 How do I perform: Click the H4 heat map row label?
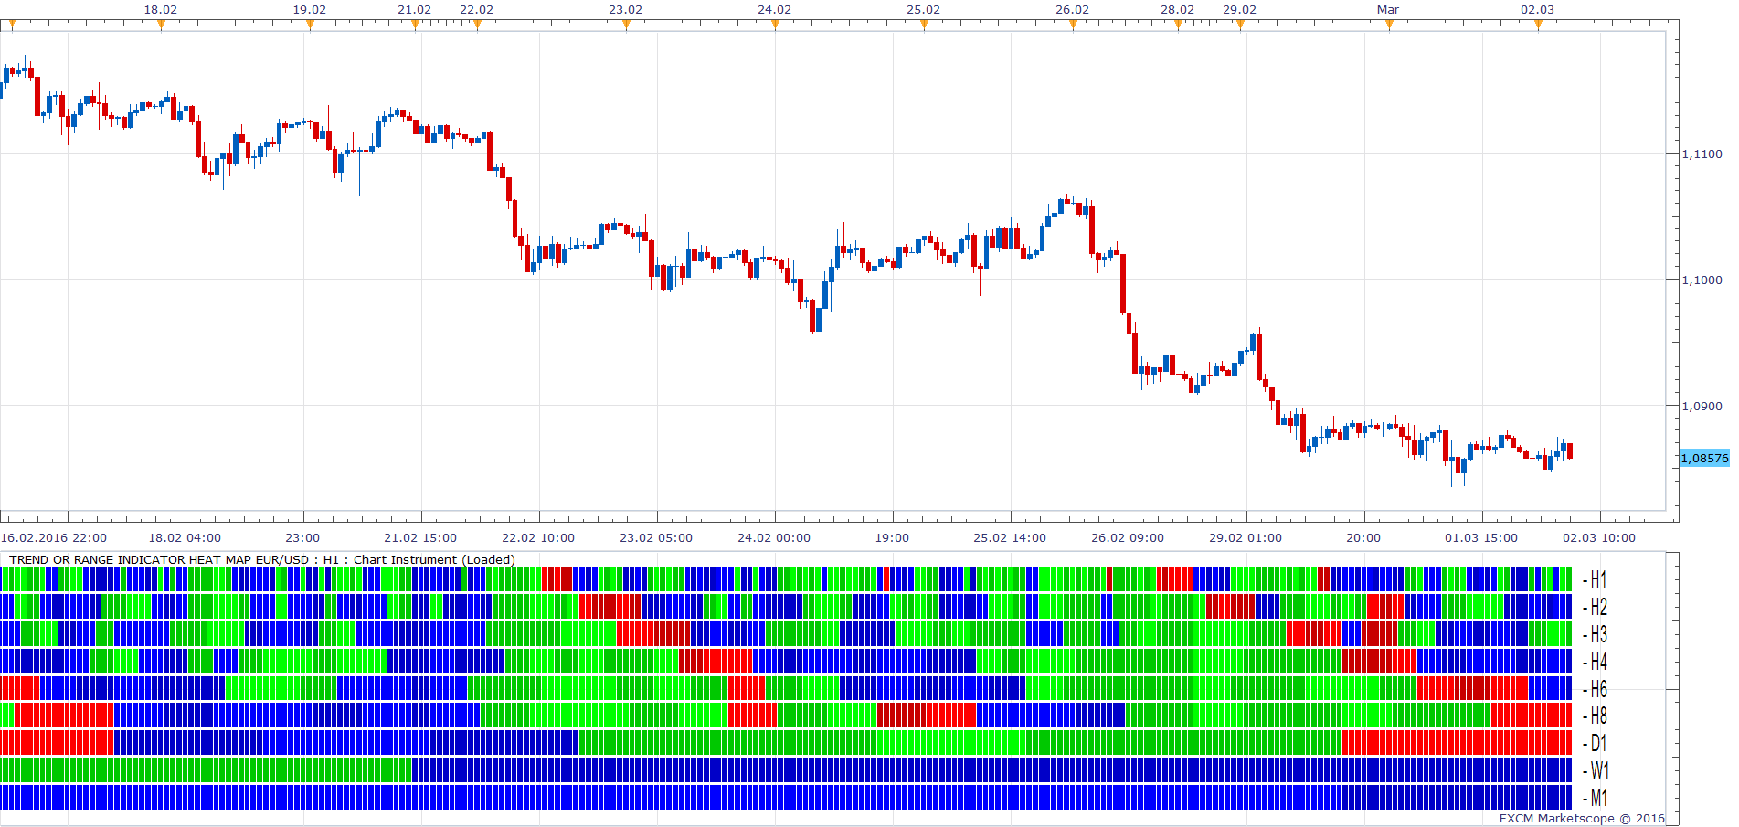[1596, 662]
